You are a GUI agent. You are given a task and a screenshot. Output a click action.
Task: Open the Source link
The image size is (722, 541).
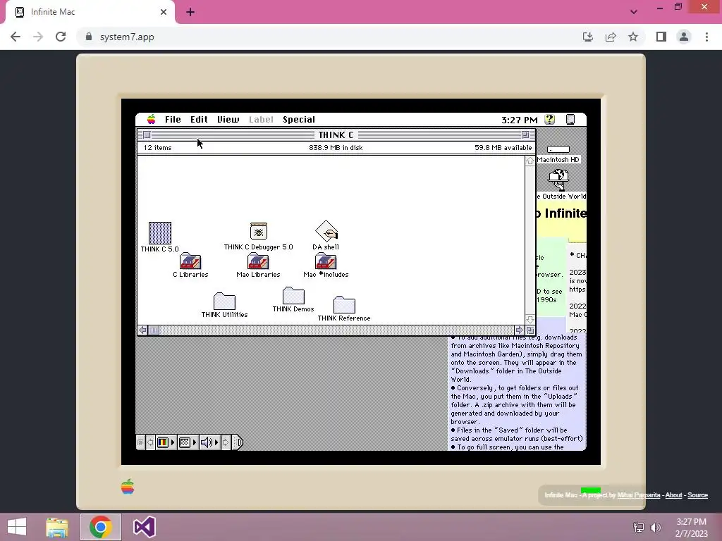click(697, 495)
